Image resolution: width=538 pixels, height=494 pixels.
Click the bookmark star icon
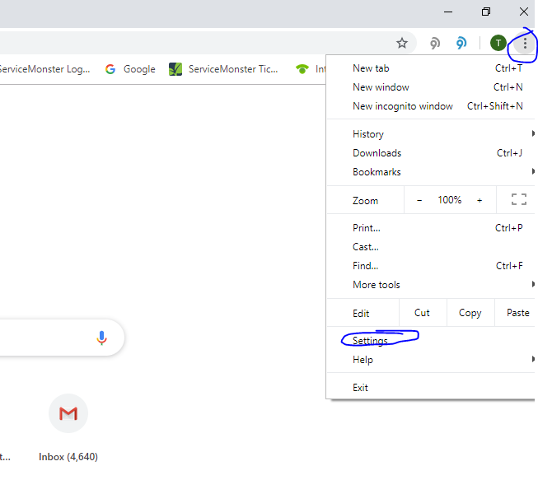pyautogui.click(x=402, y=43)
